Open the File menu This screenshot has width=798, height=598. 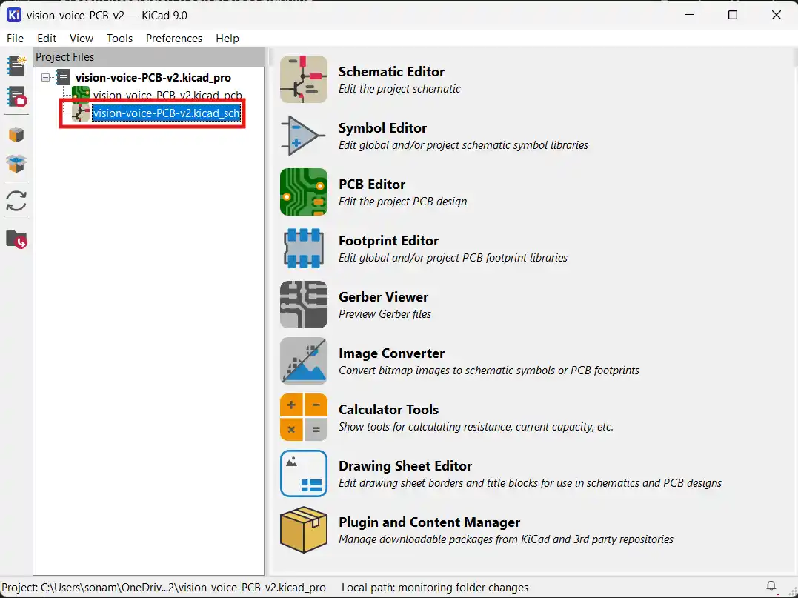(x=16, y=39)
